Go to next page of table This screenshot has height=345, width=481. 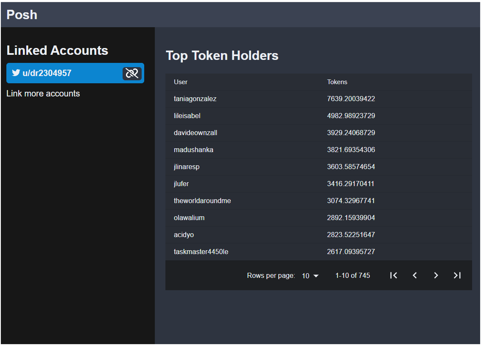436,275
